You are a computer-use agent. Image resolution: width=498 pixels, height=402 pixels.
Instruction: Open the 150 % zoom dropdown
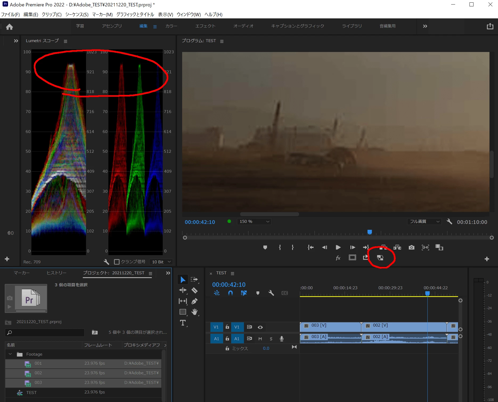point(254,222)
